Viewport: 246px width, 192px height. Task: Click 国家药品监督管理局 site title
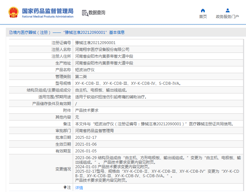click(x=48, y=11)
